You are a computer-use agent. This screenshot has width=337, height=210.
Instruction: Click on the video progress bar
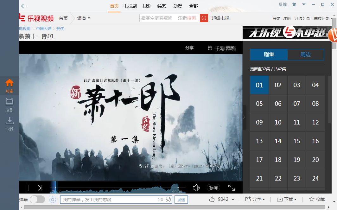[118, 188]
